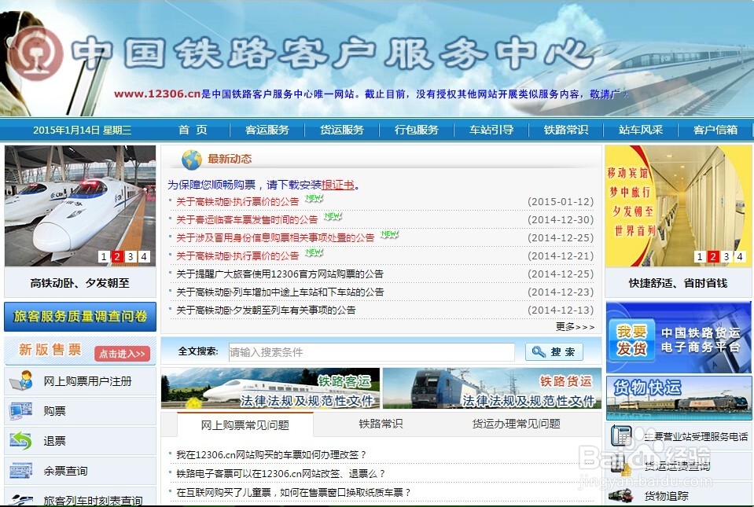
Task: Open 铁路常识 in the navigation bar
Action: 566,130
